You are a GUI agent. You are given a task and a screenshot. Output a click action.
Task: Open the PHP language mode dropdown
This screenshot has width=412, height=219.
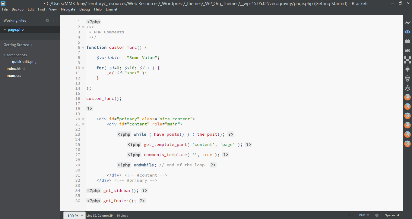point(364,215)
